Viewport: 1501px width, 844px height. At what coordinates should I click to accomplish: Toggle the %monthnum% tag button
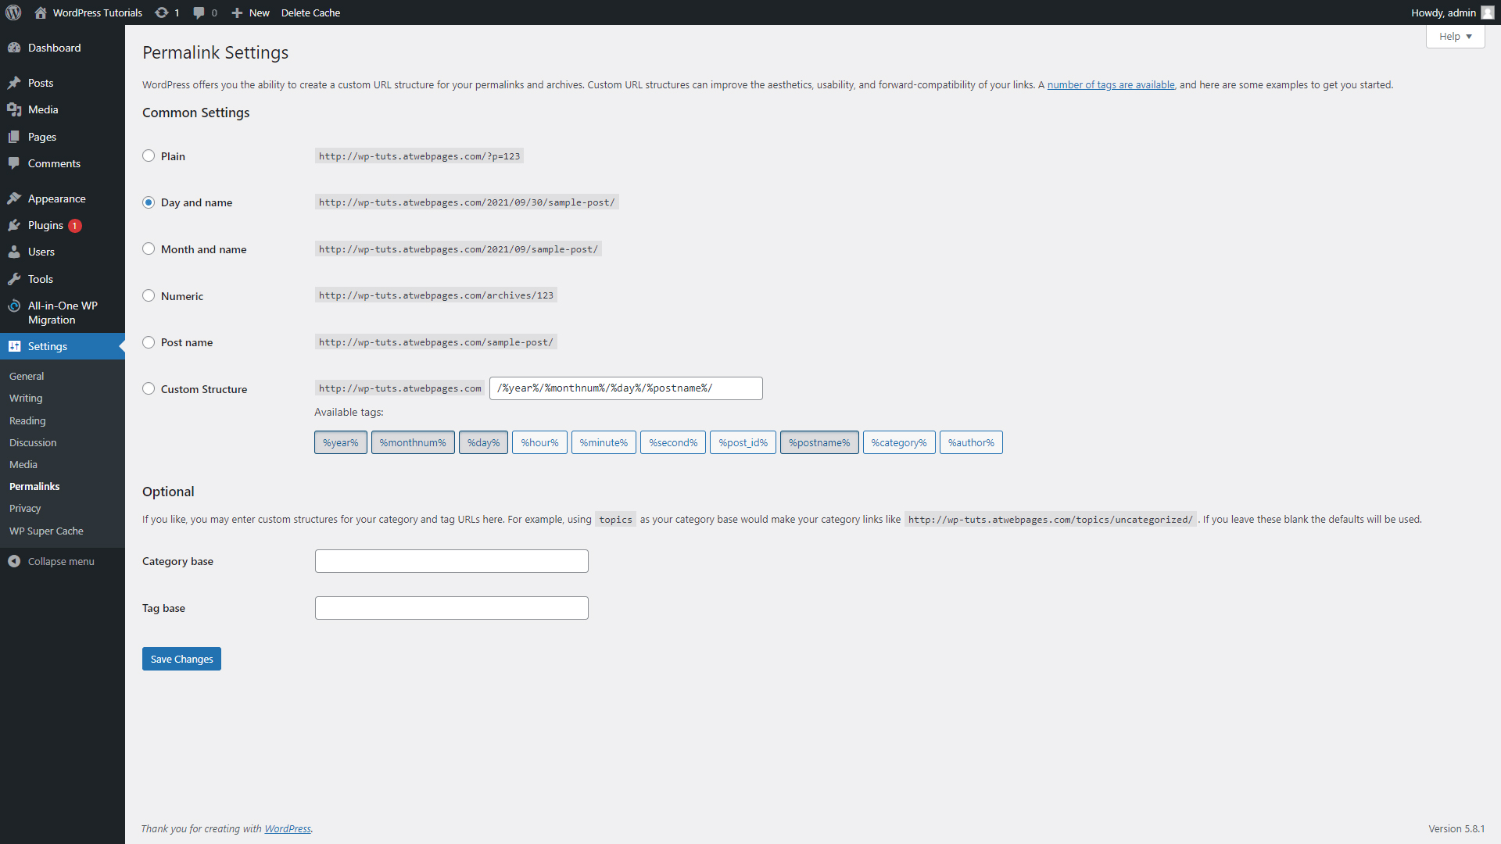click(x=413, y=442)
